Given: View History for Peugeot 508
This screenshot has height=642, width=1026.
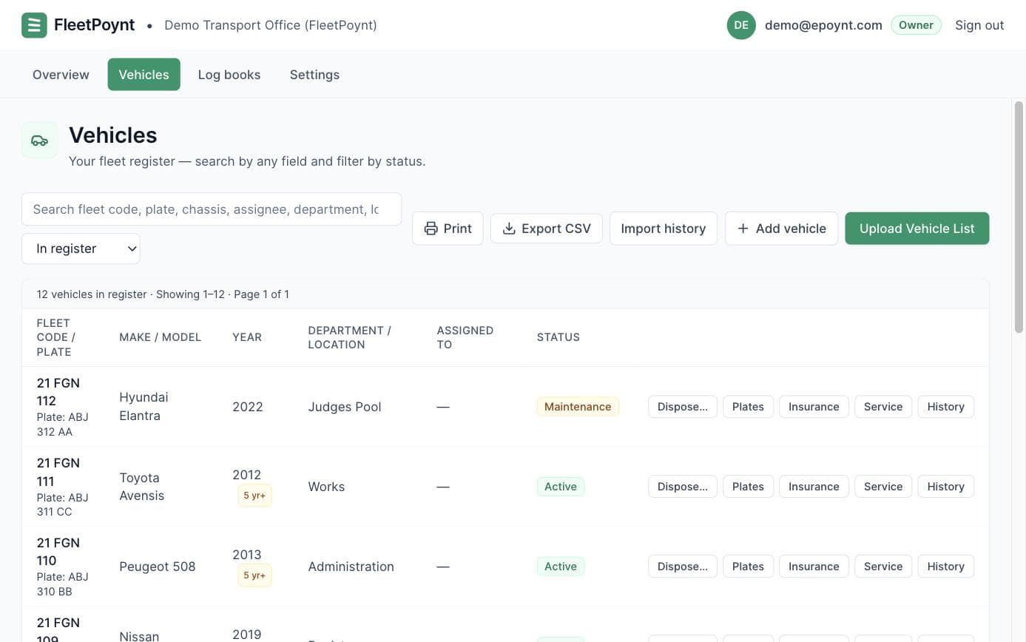Looking at the screenshot, I should click(x=945, y=567).
